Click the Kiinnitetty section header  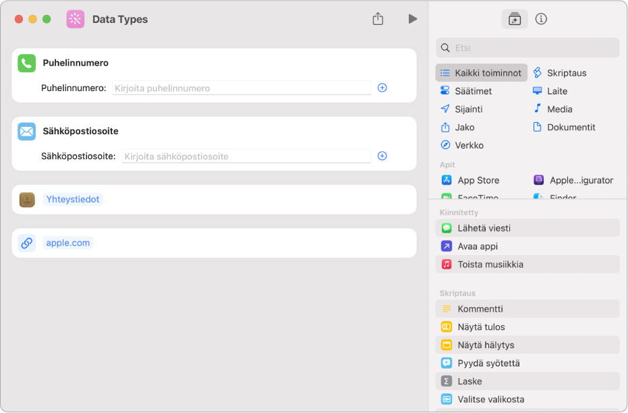point(459,213)
